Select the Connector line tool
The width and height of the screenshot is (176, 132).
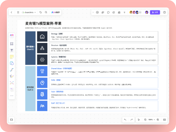coord(12,70)
